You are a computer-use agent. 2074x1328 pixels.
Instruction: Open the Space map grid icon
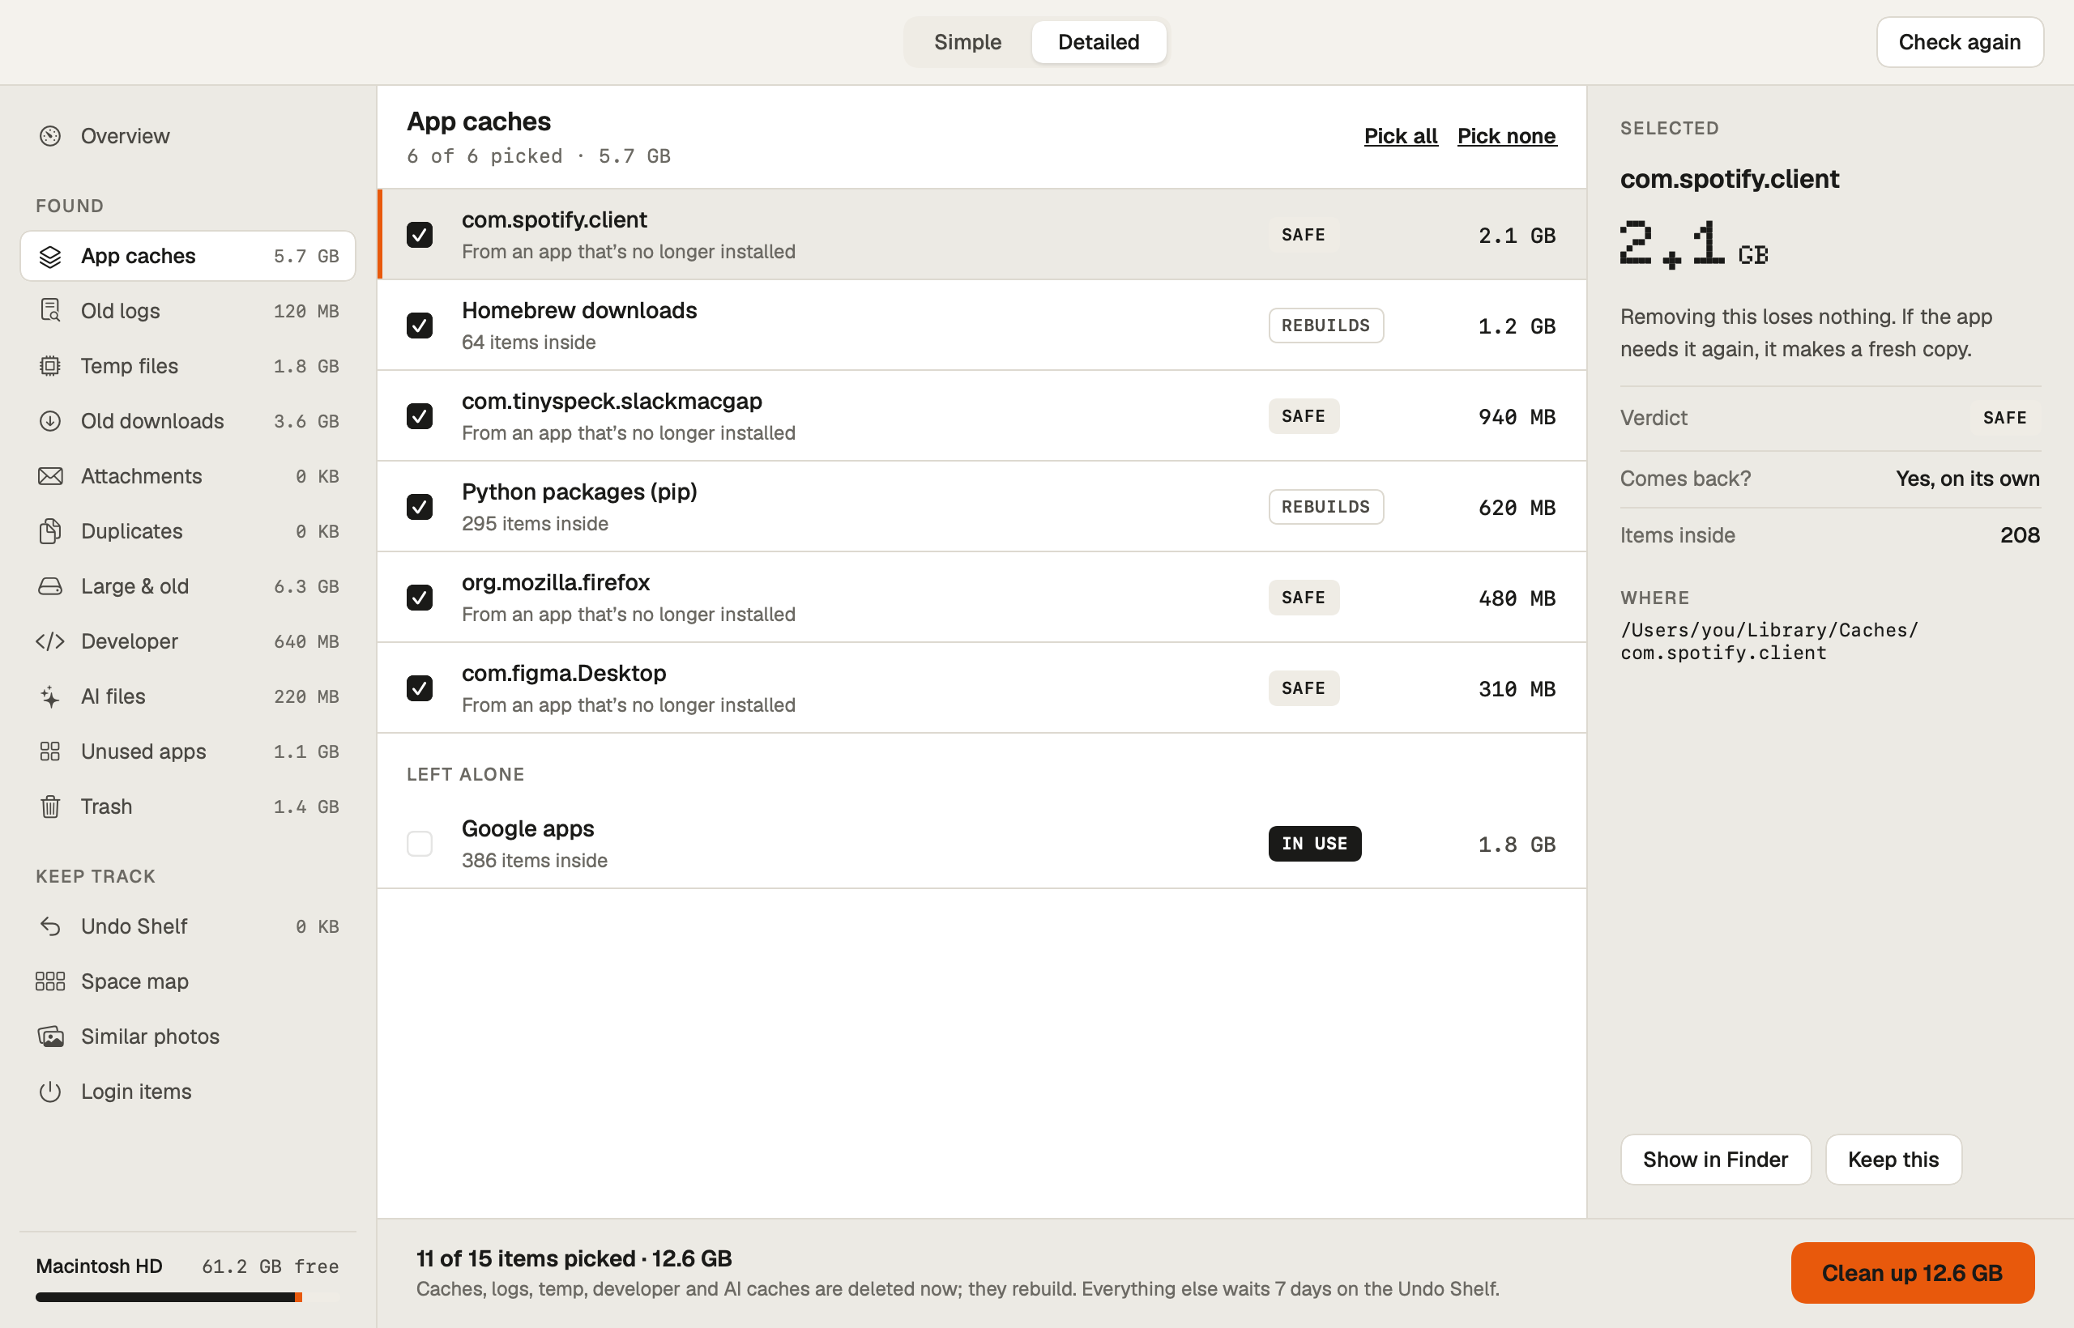[50, 981]
